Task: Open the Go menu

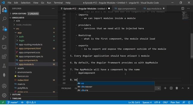Action: pyautogui.click(x=43, y=3)
